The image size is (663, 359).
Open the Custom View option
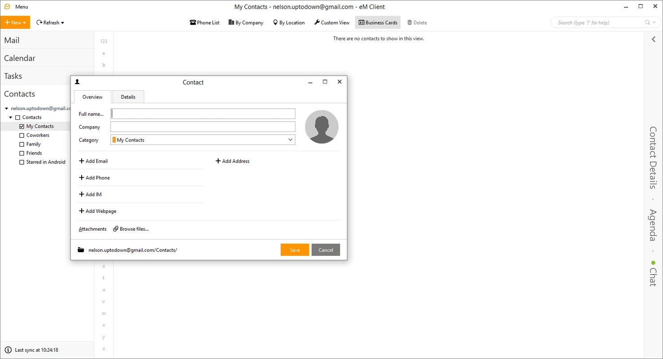coord(332,22)
